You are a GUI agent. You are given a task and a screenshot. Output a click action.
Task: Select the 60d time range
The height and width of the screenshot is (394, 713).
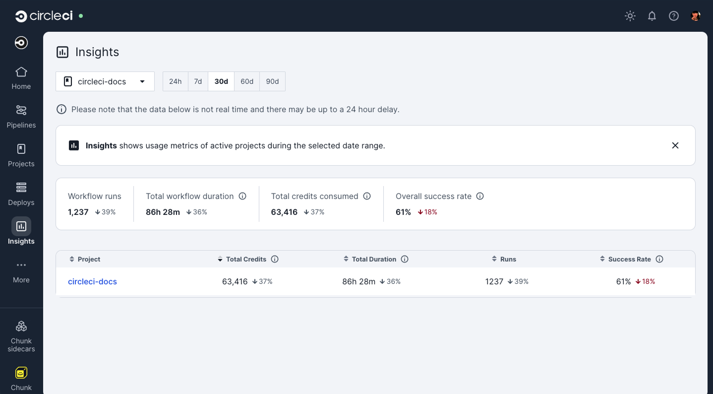click(247, 81)
